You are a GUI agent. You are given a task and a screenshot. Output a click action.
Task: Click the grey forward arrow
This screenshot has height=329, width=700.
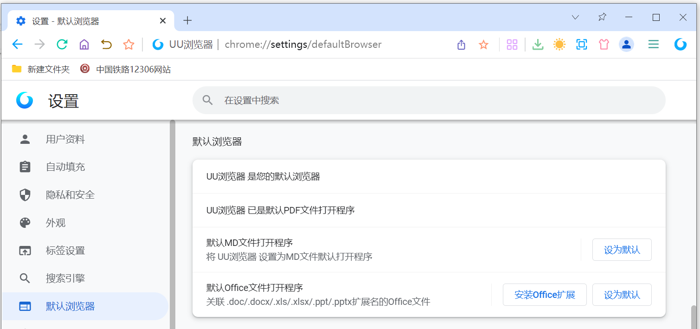click(40, 45)
